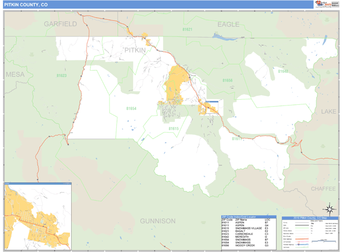Click the blue reservoir in Eagle County
342x252 pixels.
[x=223, y=37]
